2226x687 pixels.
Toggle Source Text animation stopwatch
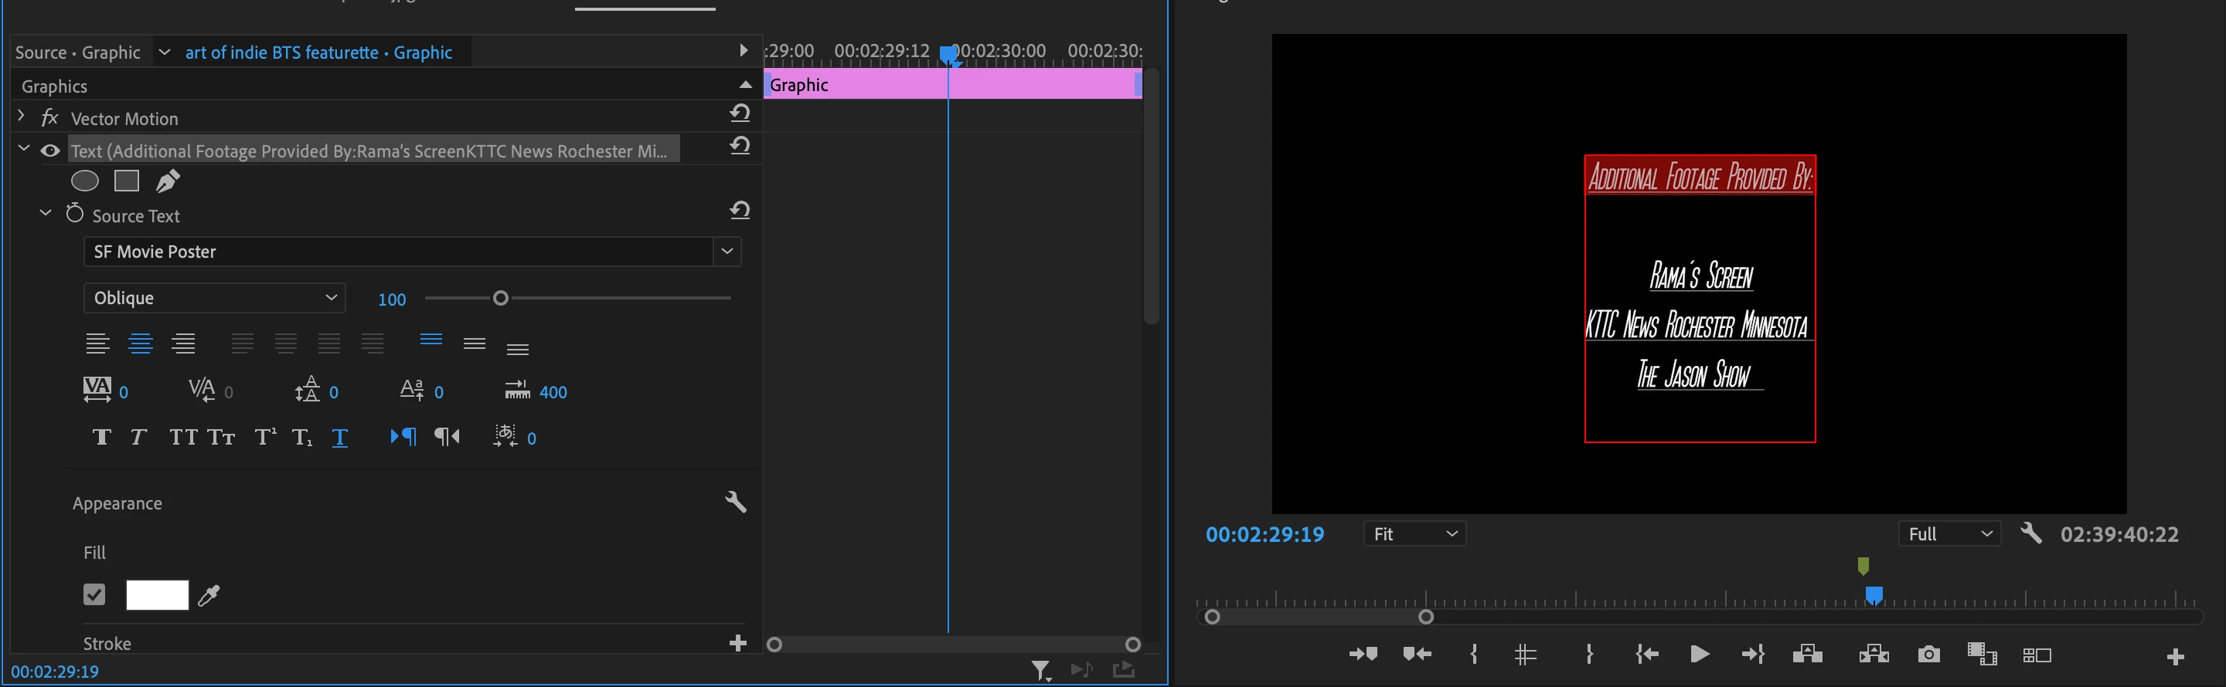pos(75,213)
